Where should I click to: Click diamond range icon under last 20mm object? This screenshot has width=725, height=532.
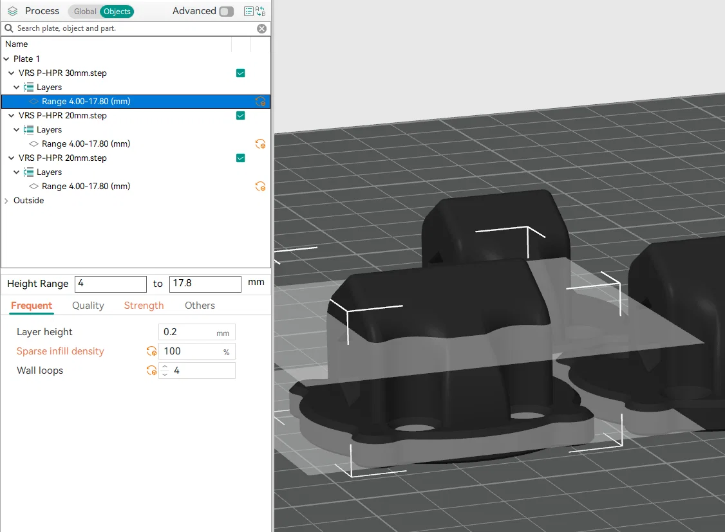point(33,187)
